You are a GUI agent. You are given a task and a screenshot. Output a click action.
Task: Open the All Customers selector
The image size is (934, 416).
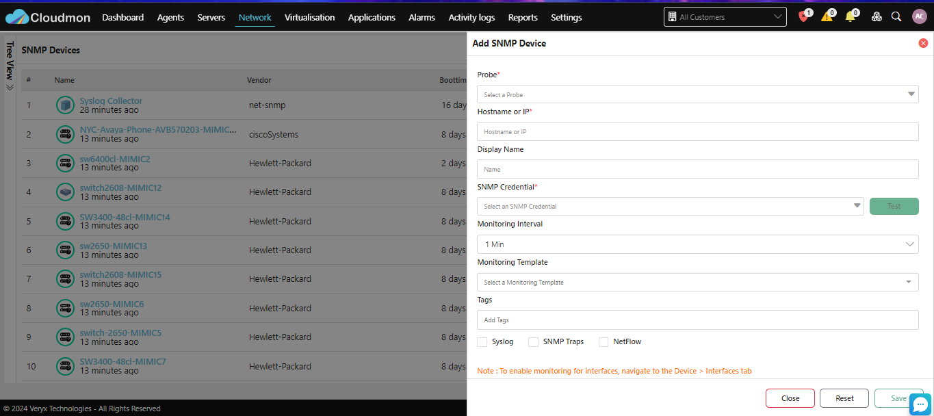point(725,17)
